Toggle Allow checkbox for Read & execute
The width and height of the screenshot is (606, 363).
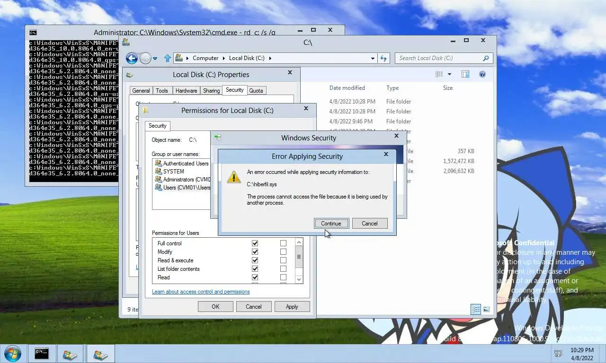tap(255, 260)
